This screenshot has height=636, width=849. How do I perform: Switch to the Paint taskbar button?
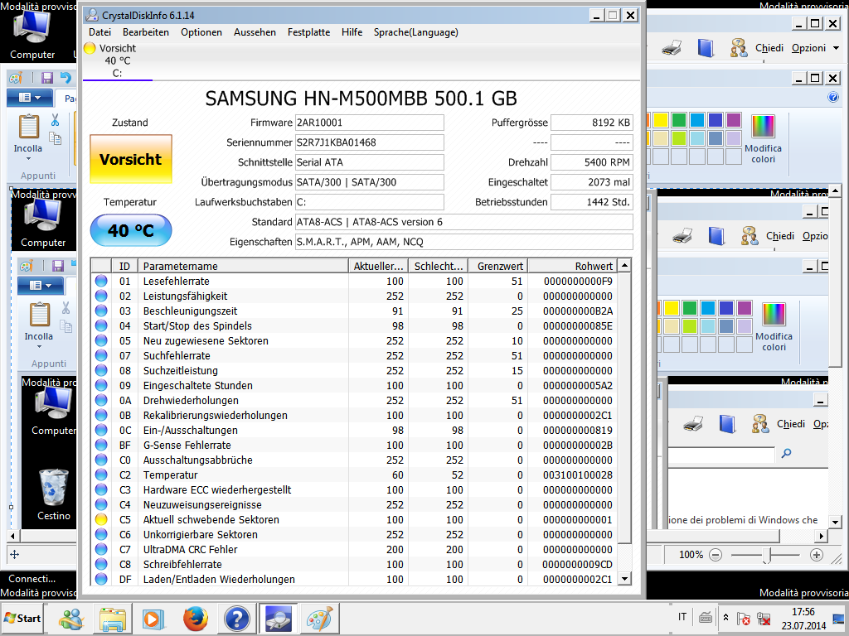319,619
